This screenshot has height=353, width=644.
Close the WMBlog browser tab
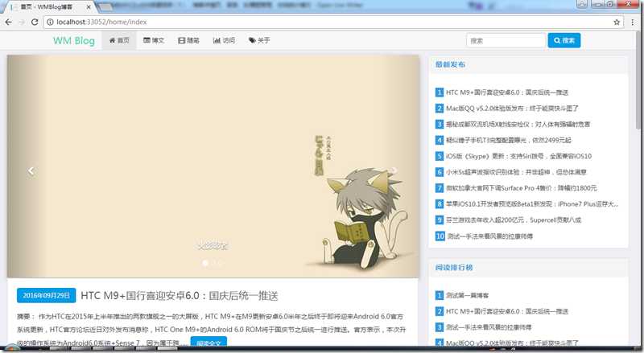coord(89,7)
